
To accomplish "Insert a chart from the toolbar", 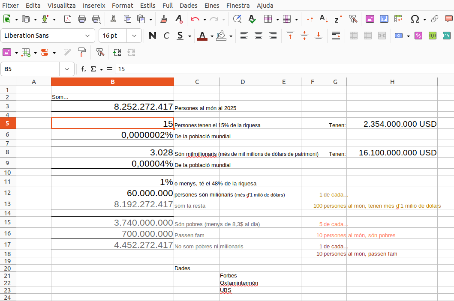I will click(384, 19).
